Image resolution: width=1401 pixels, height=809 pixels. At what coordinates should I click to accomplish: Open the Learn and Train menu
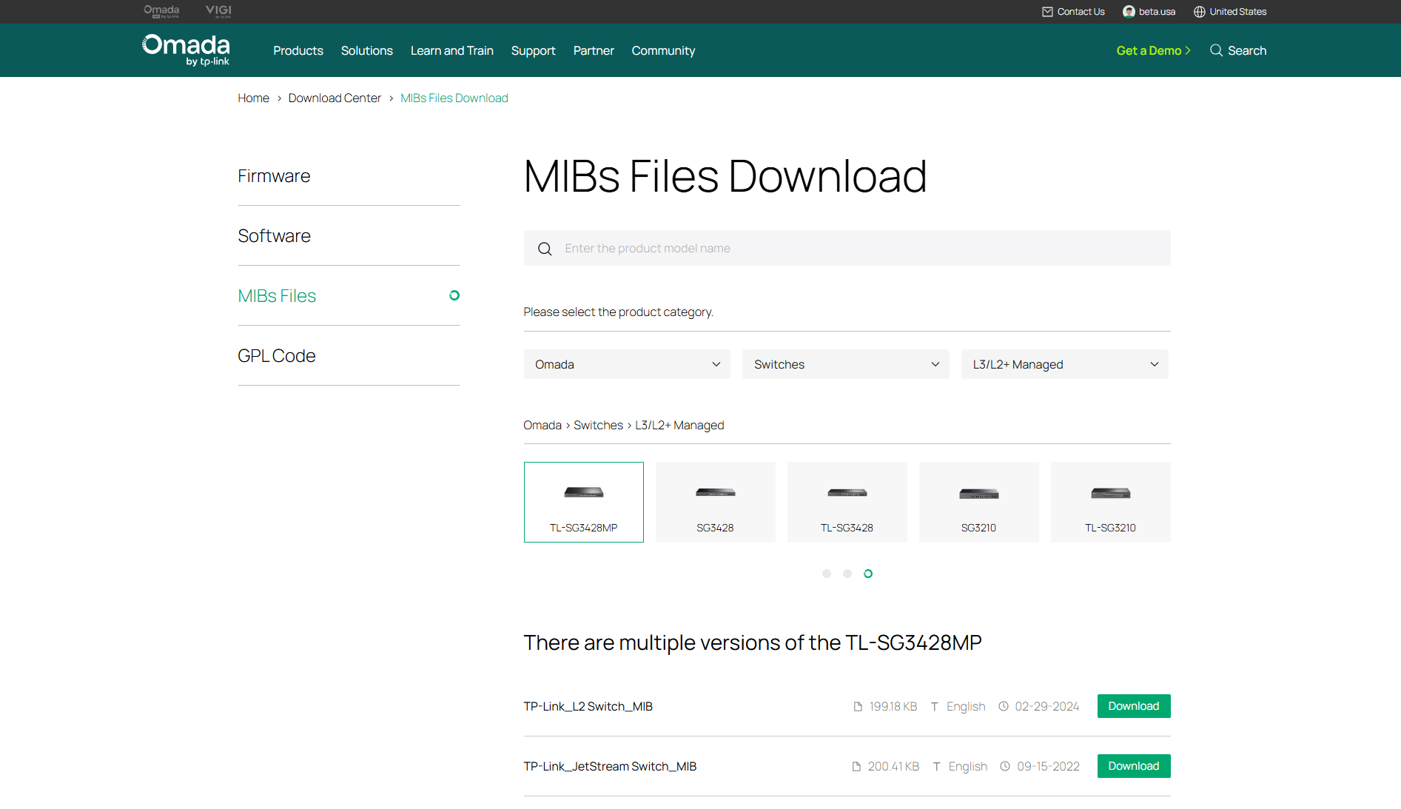coord(452,50)
